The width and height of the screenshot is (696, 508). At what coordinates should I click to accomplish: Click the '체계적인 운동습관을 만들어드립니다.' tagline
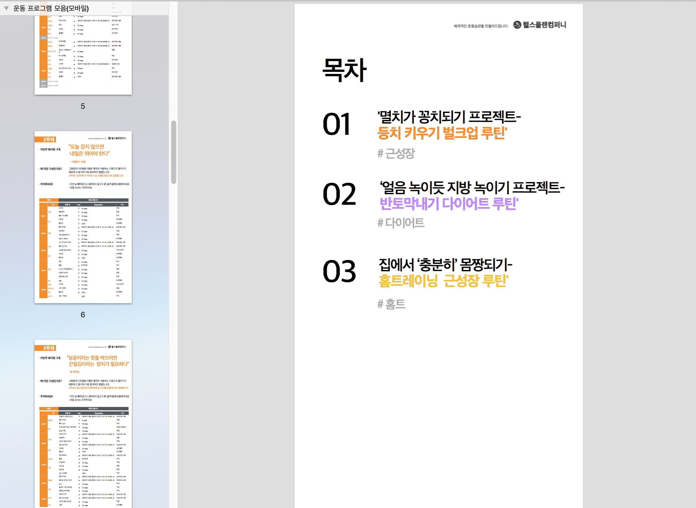tap(481, 26)
